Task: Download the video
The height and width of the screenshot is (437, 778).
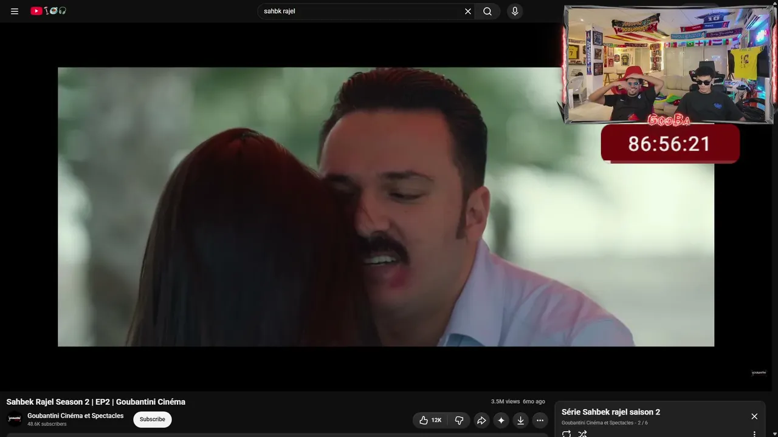Action: 520,420
